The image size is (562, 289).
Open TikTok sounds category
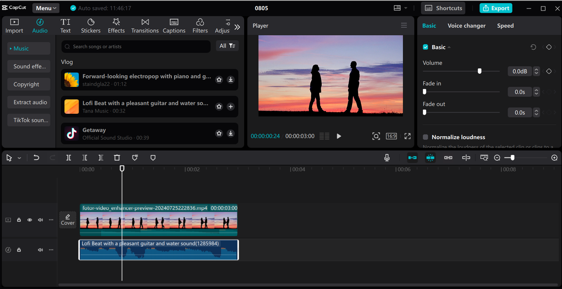click(x=29, y=120)
